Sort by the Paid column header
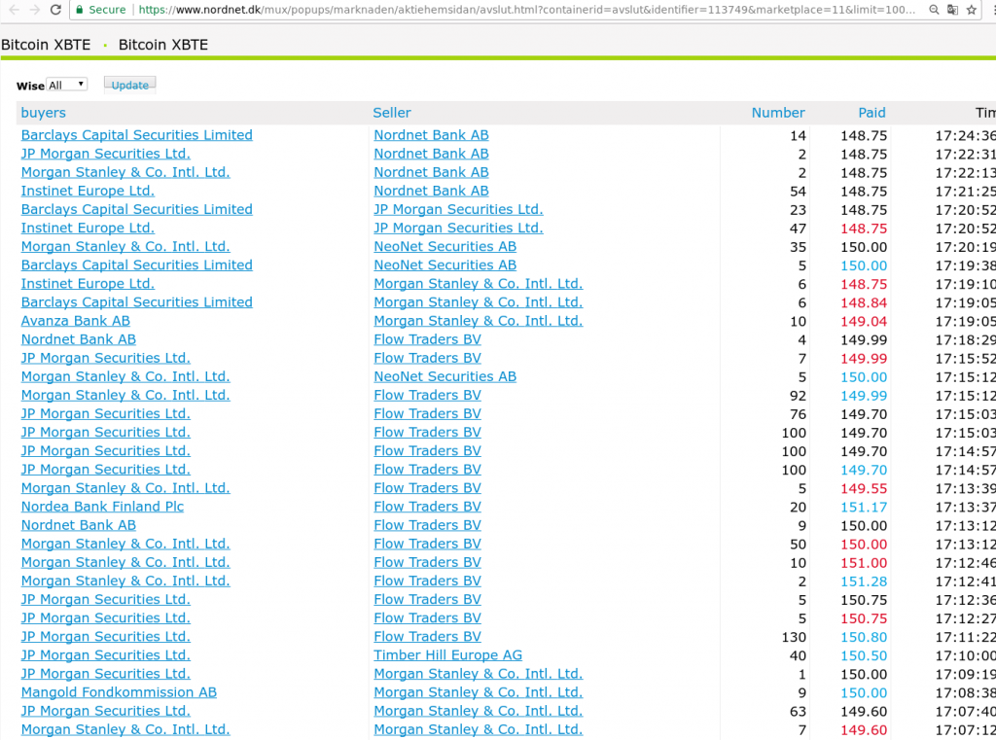 point(872,113)
